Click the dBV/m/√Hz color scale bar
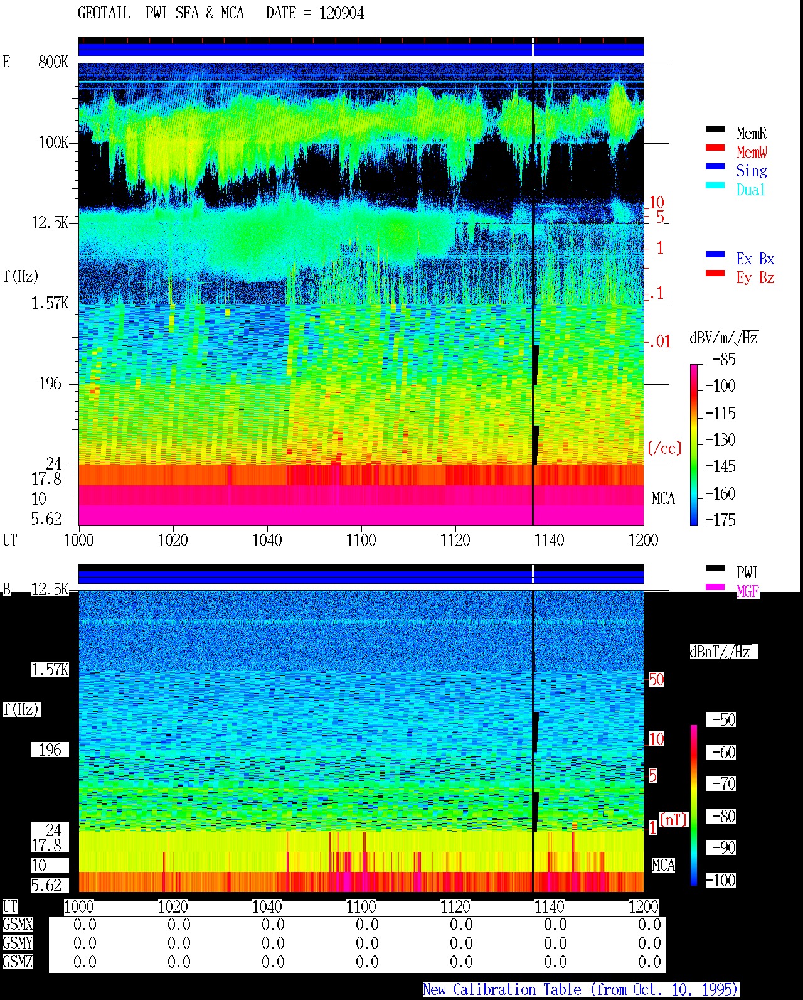Viewport: 803px width, 1000px height. (x=694, y=444)
